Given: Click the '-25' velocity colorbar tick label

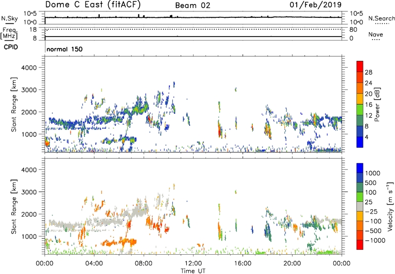Looking at the screenshot, I should point(371,212).
